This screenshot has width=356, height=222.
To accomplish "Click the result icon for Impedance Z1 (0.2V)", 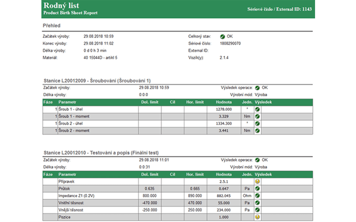I will pyautogui.click(x=258, y=196).
